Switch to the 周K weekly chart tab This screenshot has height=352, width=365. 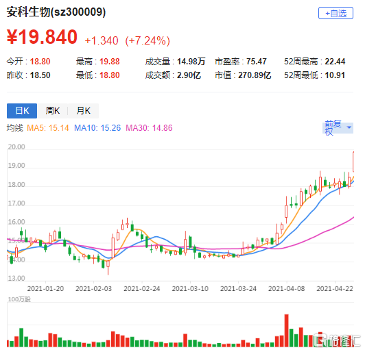click(53, 111)
